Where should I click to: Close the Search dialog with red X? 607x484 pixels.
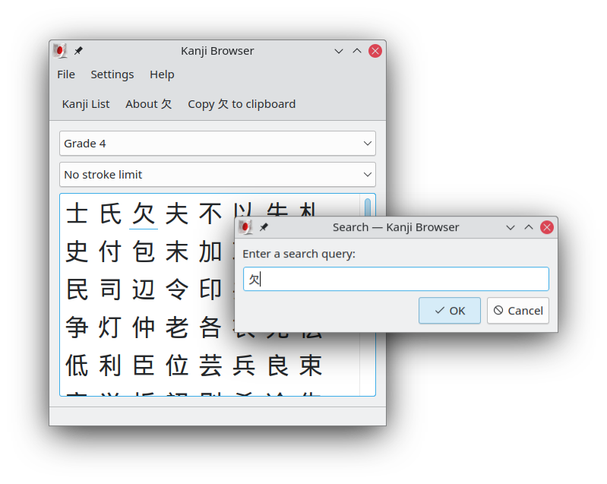(x=546, y=227)
